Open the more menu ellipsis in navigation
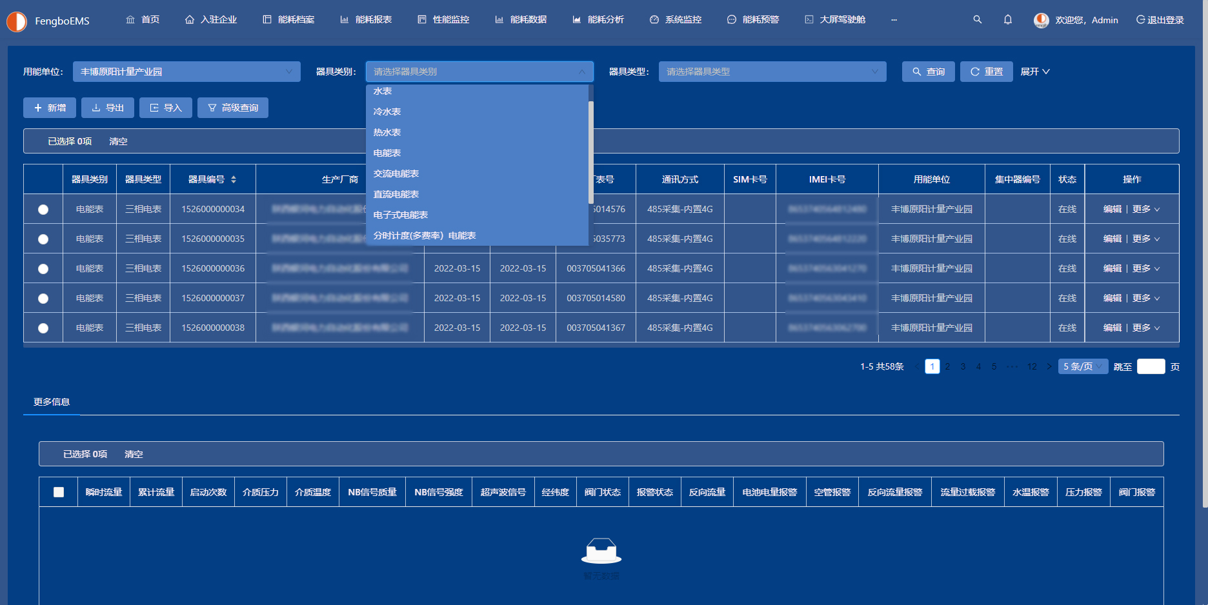 [x=894, y=20]
